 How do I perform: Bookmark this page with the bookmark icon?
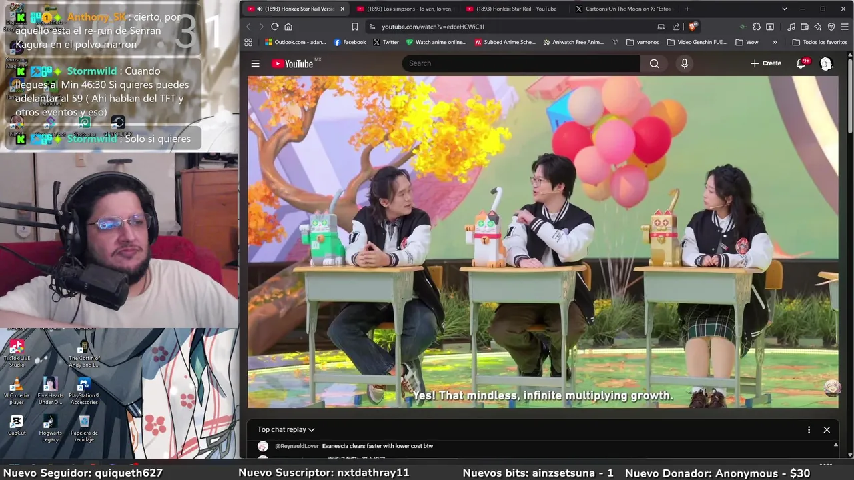354,27
